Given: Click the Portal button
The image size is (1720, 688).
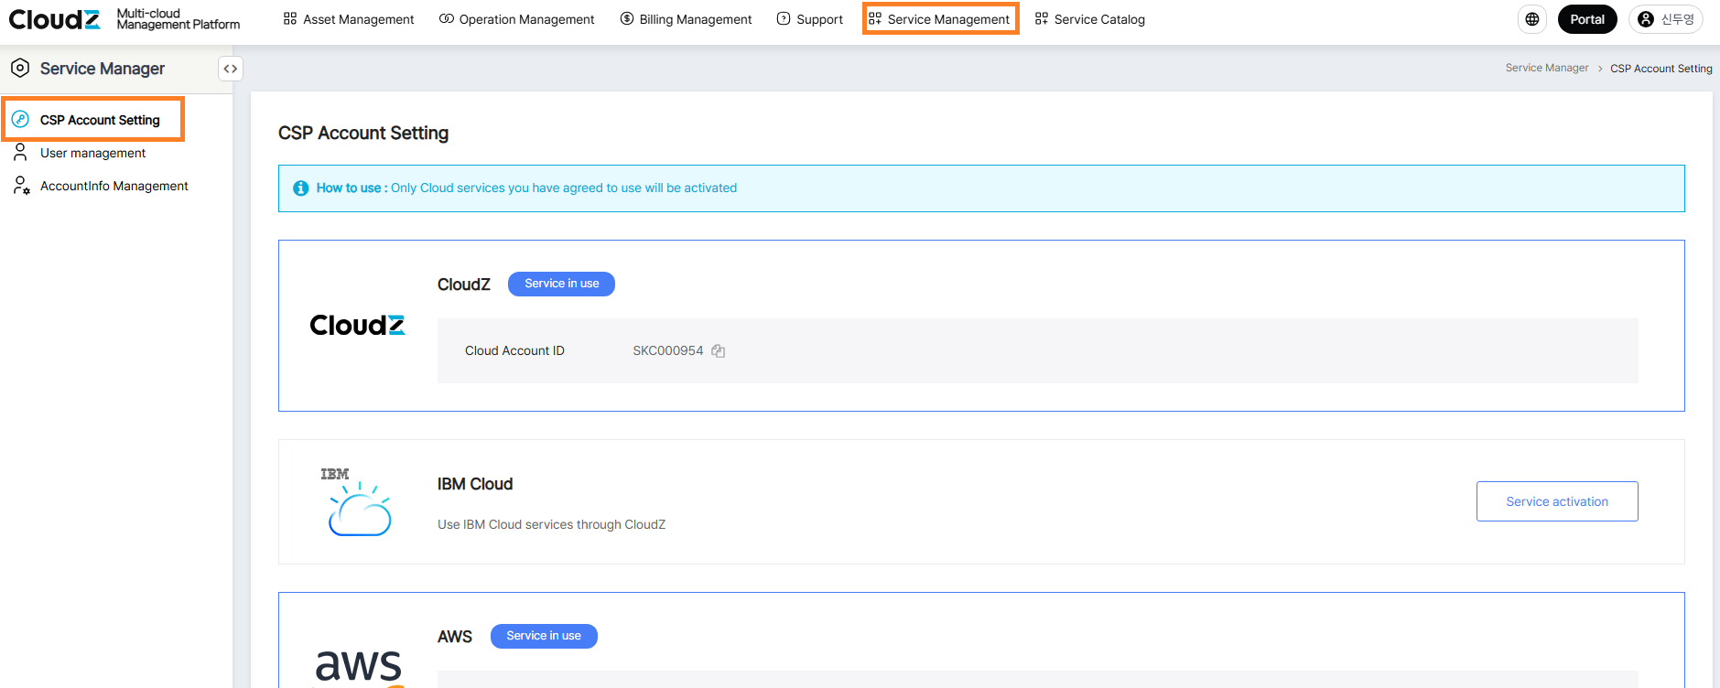Looking at the screenshot, I should pyautogui.click(x=1587, y=19).
